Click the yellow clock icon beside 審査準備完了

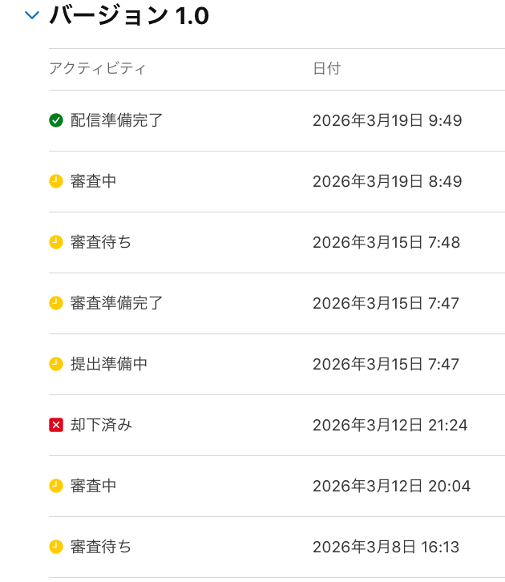pyautogui.click(x=56, y=303)
